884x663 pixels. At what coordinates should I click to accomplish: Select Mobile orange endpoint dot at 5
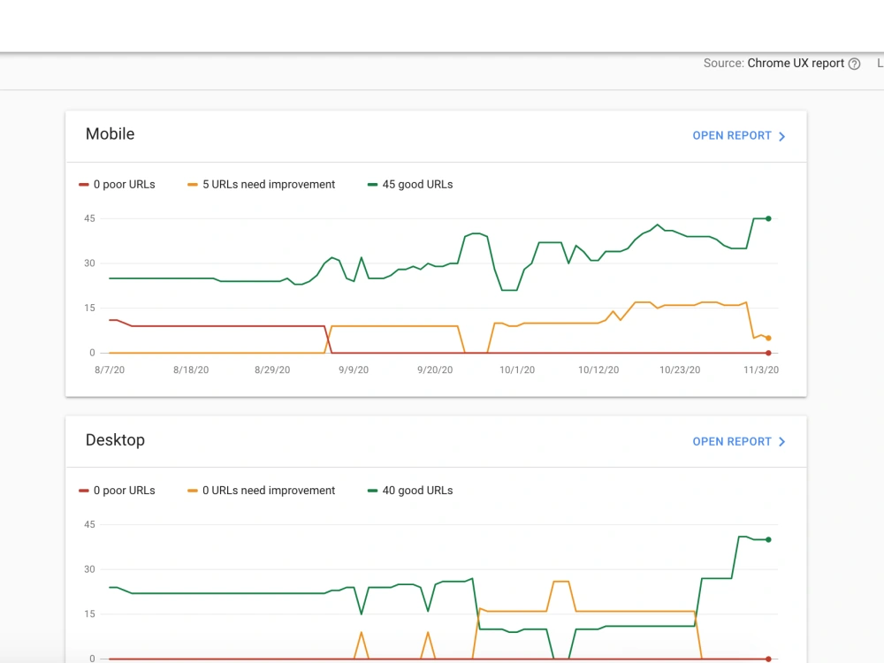click(x=768, y=339)
